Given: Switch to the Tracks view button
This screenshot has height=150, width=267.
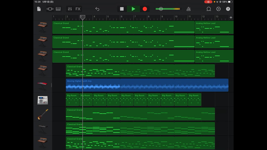Looking at the screenshot, I should pos(50,9).
